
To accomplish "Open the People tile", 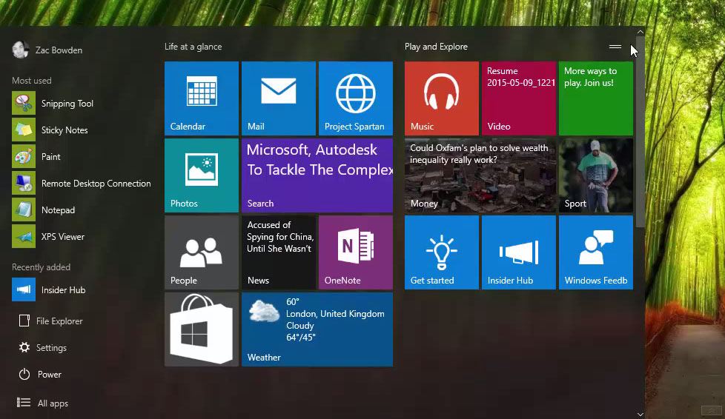I will 202,252.
